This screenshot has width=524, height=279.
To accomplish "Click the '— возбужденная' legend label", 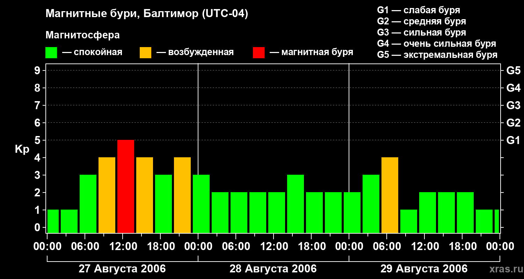I will point(195,53).
